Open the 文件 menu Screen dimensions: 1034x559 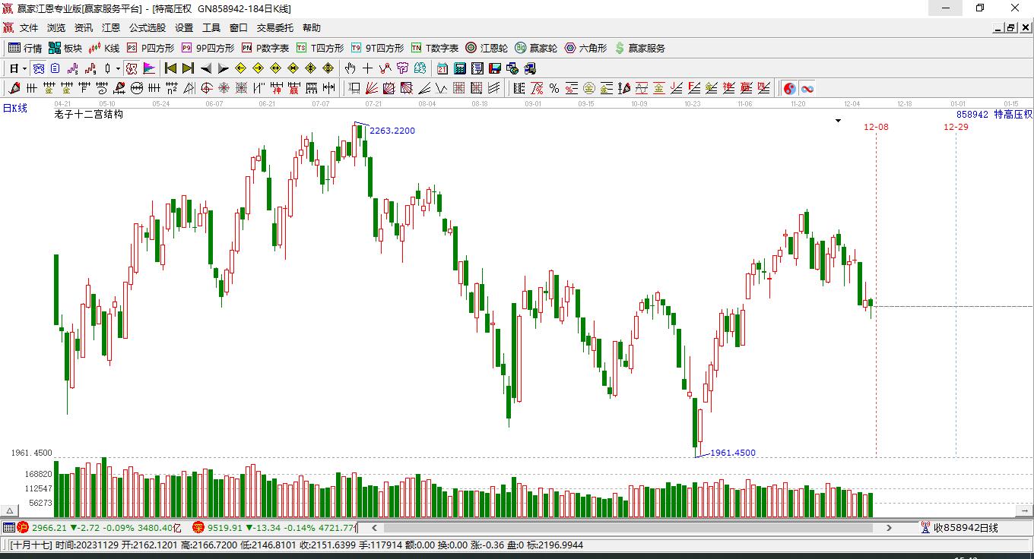coord(29,28)
